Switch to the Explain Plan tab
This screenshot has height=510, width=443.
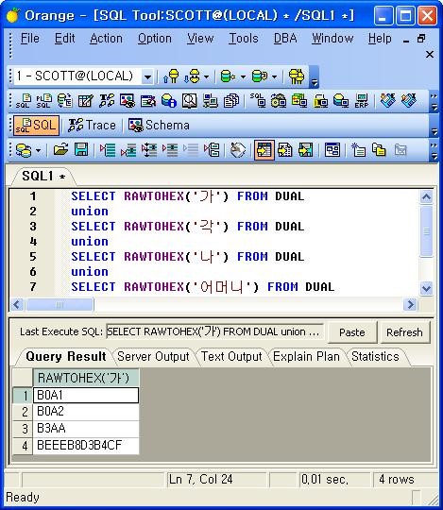click(306, 356)
